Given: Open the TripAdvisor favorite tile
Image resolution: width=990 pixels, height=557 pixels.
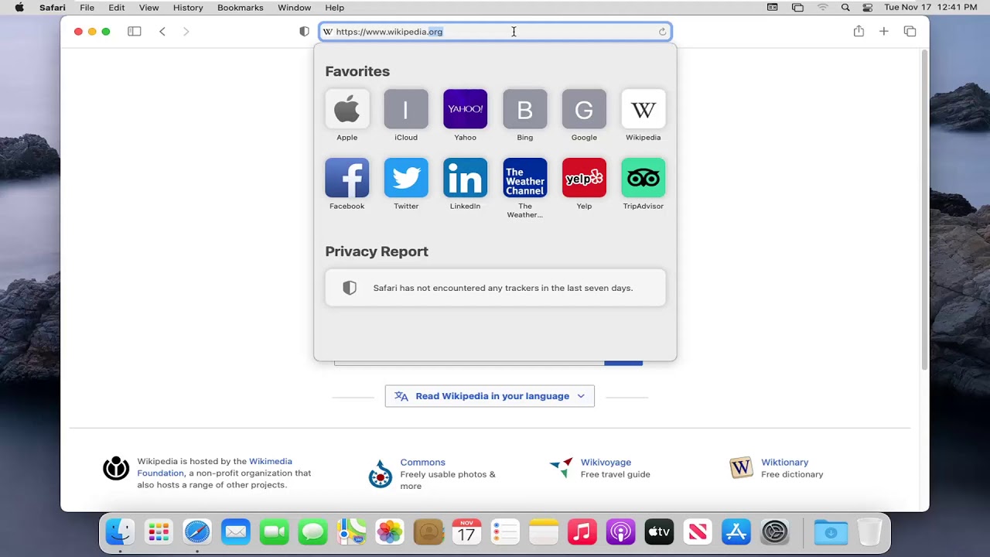Looking at the screenshot, I should (x=643, y=178).
